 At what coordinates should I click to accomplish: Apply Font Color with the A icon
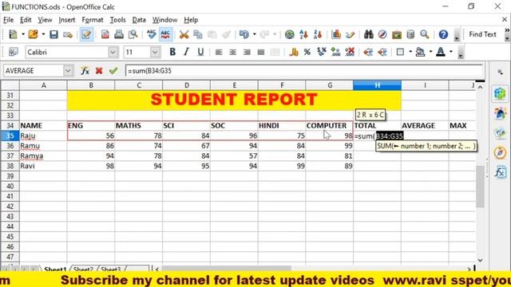point(441,52)
